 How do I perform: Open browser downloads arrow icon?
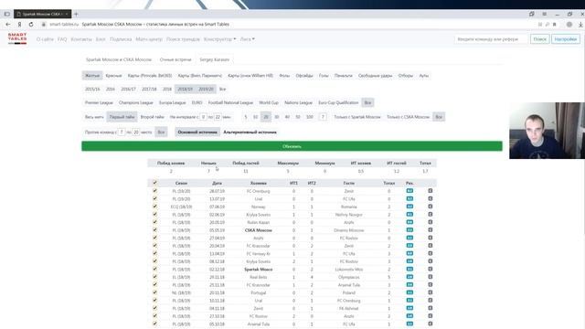580,25
